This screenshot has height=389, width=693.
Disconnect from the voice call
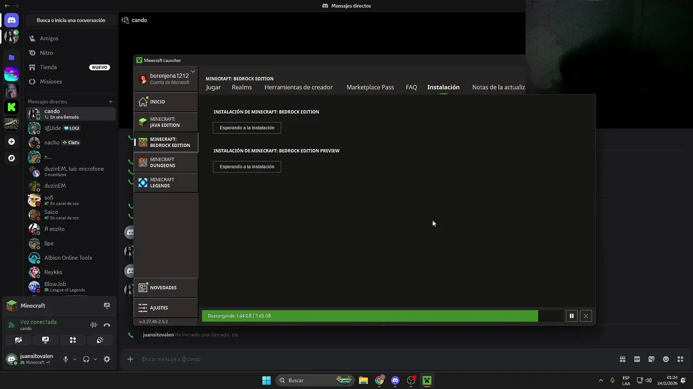click(107, 325)
